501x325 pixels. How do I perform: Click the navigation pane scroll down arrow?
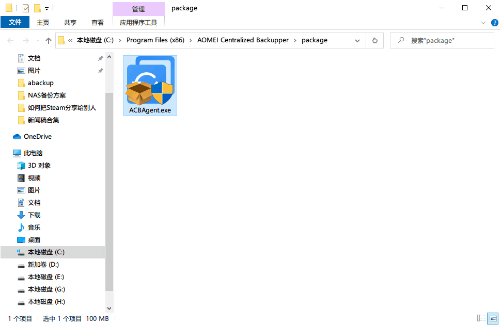(109, 308)
